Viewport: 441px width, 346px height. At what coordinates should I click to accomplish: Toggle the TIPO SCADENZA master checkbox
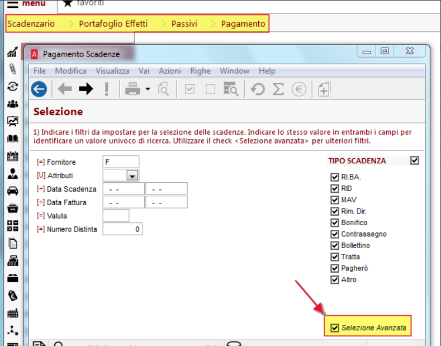tap(414, 160)
